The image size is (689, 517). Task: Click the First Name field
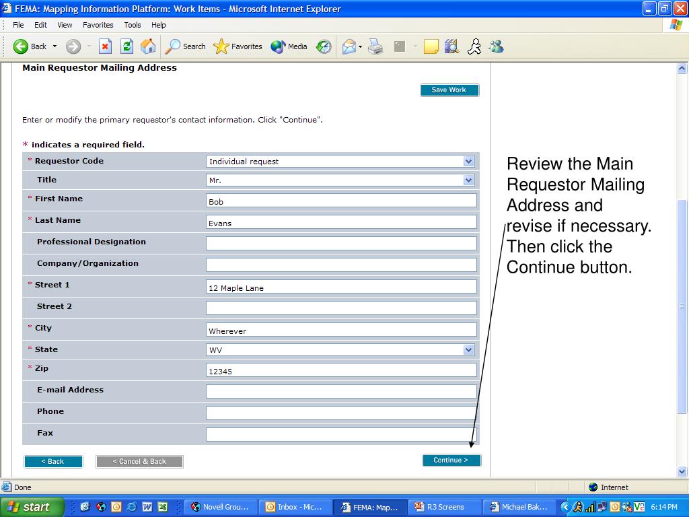(x=341, y=201)
